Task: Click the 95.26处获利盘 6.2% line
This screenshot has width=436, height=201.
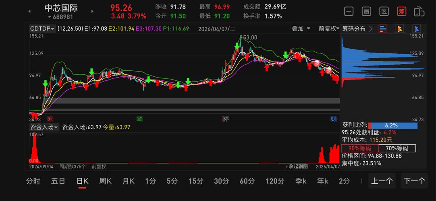Action: 369,133
